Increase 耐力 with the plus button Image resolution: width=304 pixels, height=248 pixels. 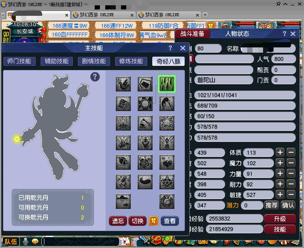coord(280,184)
